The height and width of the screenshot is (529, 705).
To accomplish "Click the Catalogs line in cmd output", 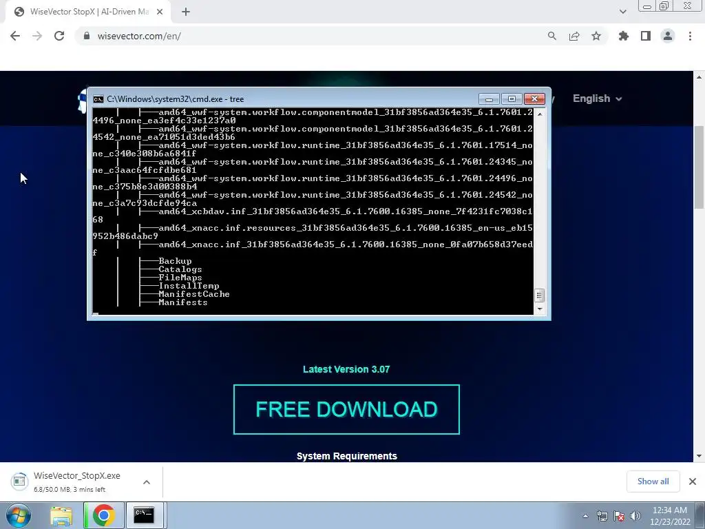I will 180,269.
